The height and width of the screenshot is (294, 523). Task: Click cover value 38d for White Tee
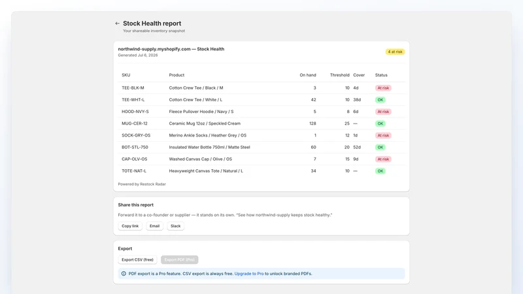coord(357,100)
